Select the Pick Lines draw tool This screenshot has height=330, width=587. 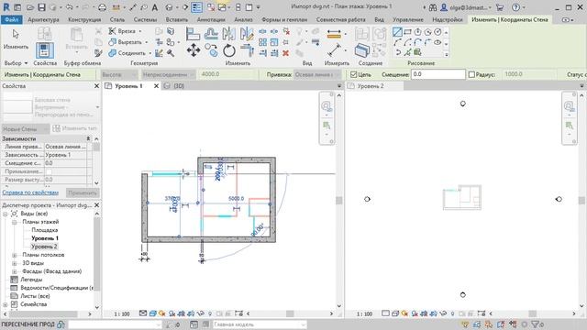click(x=407, y=52)
